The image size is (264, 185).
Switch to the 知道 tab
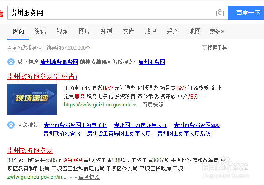[x=106, y=32]
